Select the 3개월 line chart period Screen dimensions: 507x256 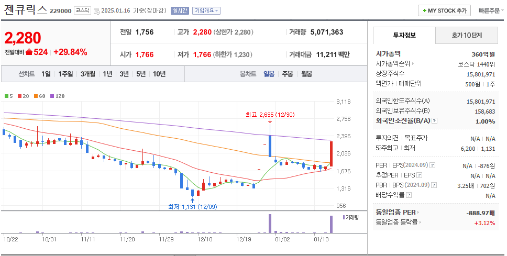88,74
